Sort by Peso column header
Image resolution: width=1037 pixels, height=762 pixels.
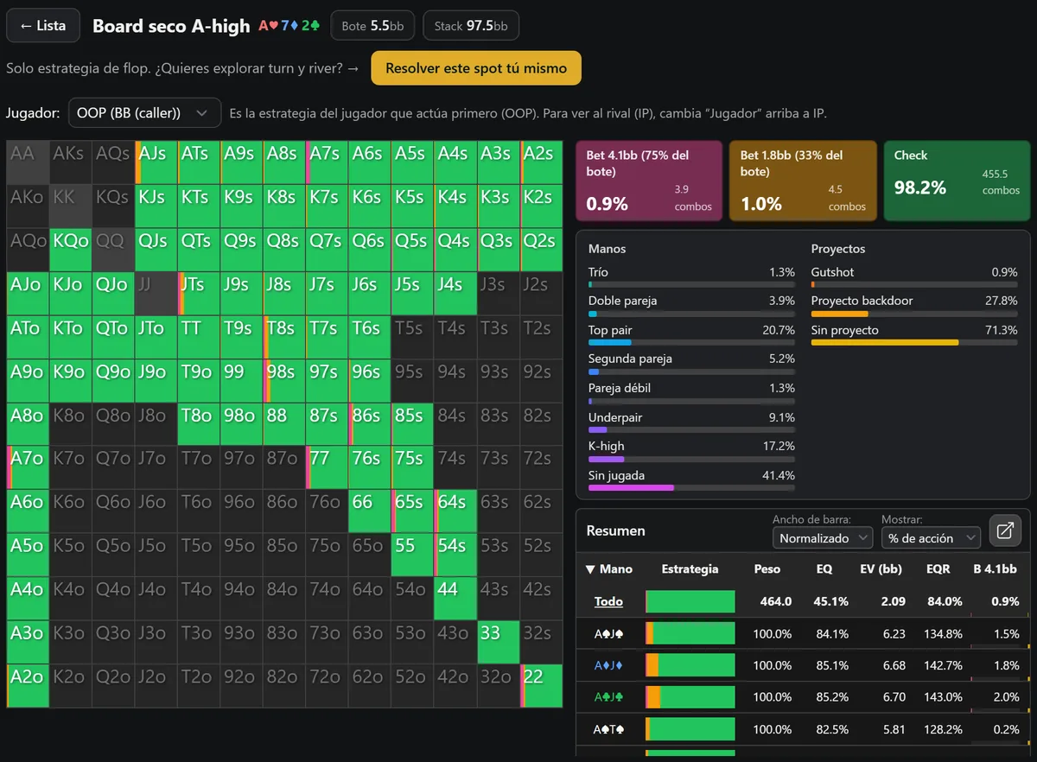[767, 569]
